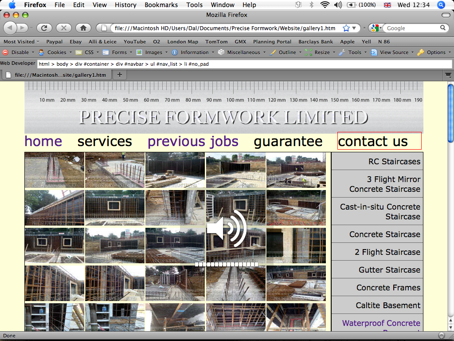454x341 pixels.
Task: Open the Cookies toolbar menu
Action: coord(55,52)
